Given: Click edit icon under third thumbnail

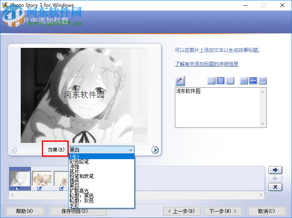Looking at the screenshot, I should point(61,189).
